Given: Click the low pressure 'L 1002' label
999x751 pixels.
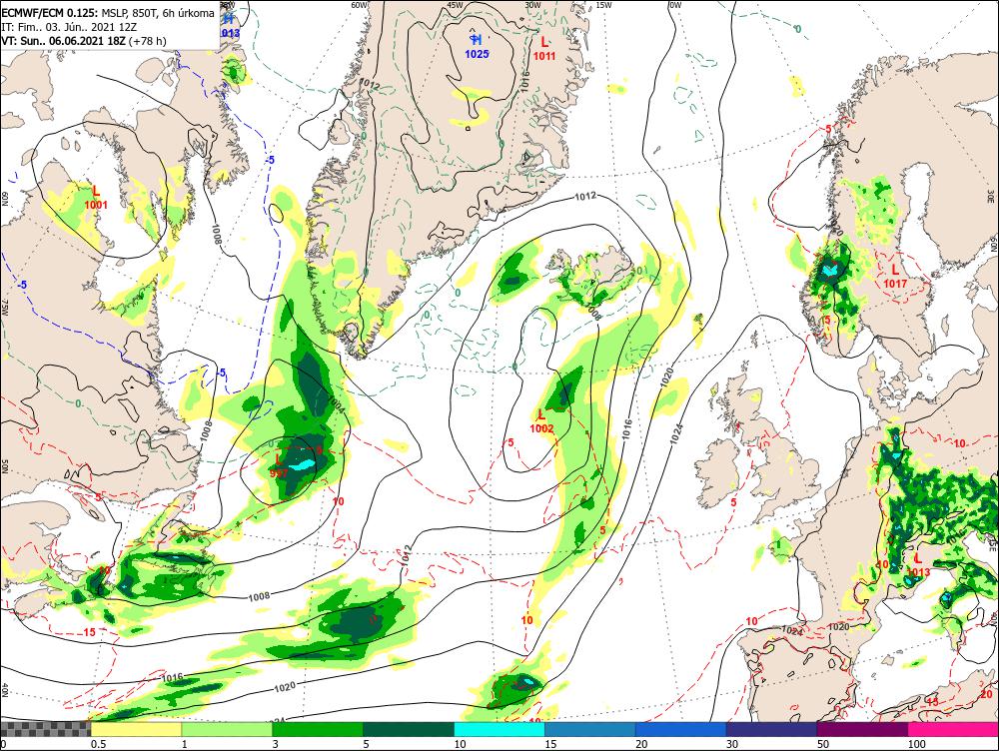Looking at the screenshot, I should point(541,421).
